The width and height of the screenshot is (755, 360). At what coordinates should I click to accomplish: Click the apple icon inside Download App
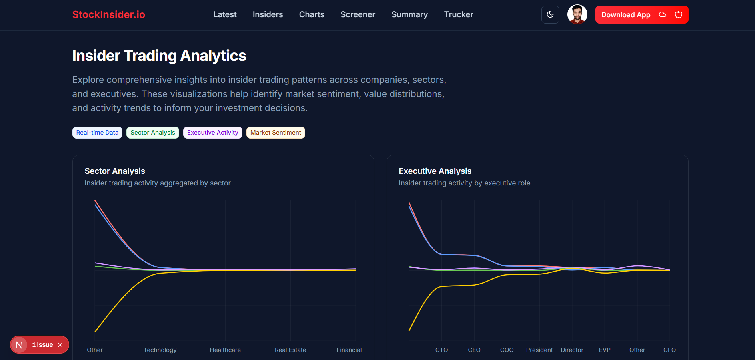coord(678,14)
